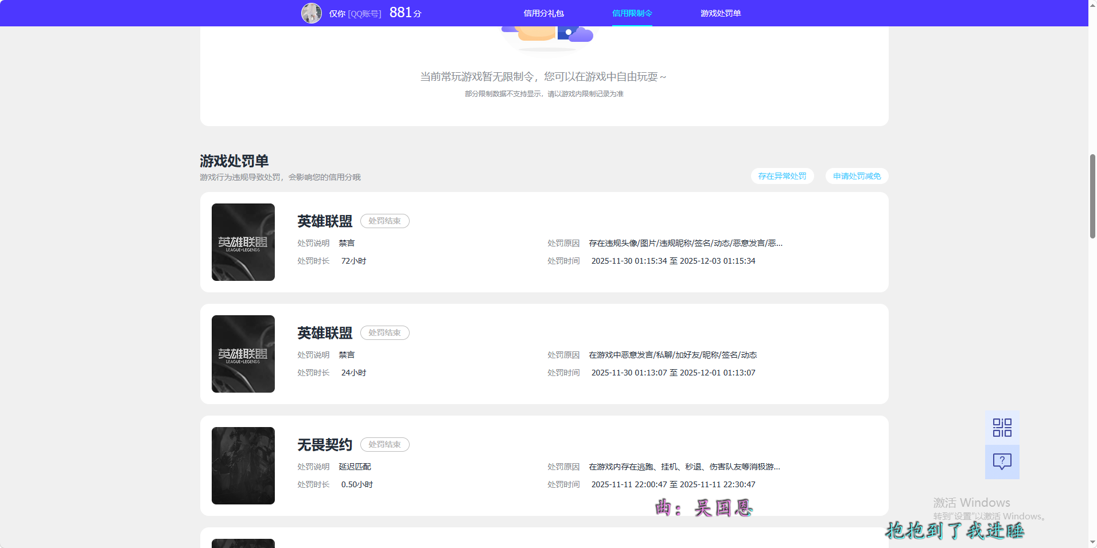
Task: Open the 无畏契约 game thumbnail
Action: [243, 465]
